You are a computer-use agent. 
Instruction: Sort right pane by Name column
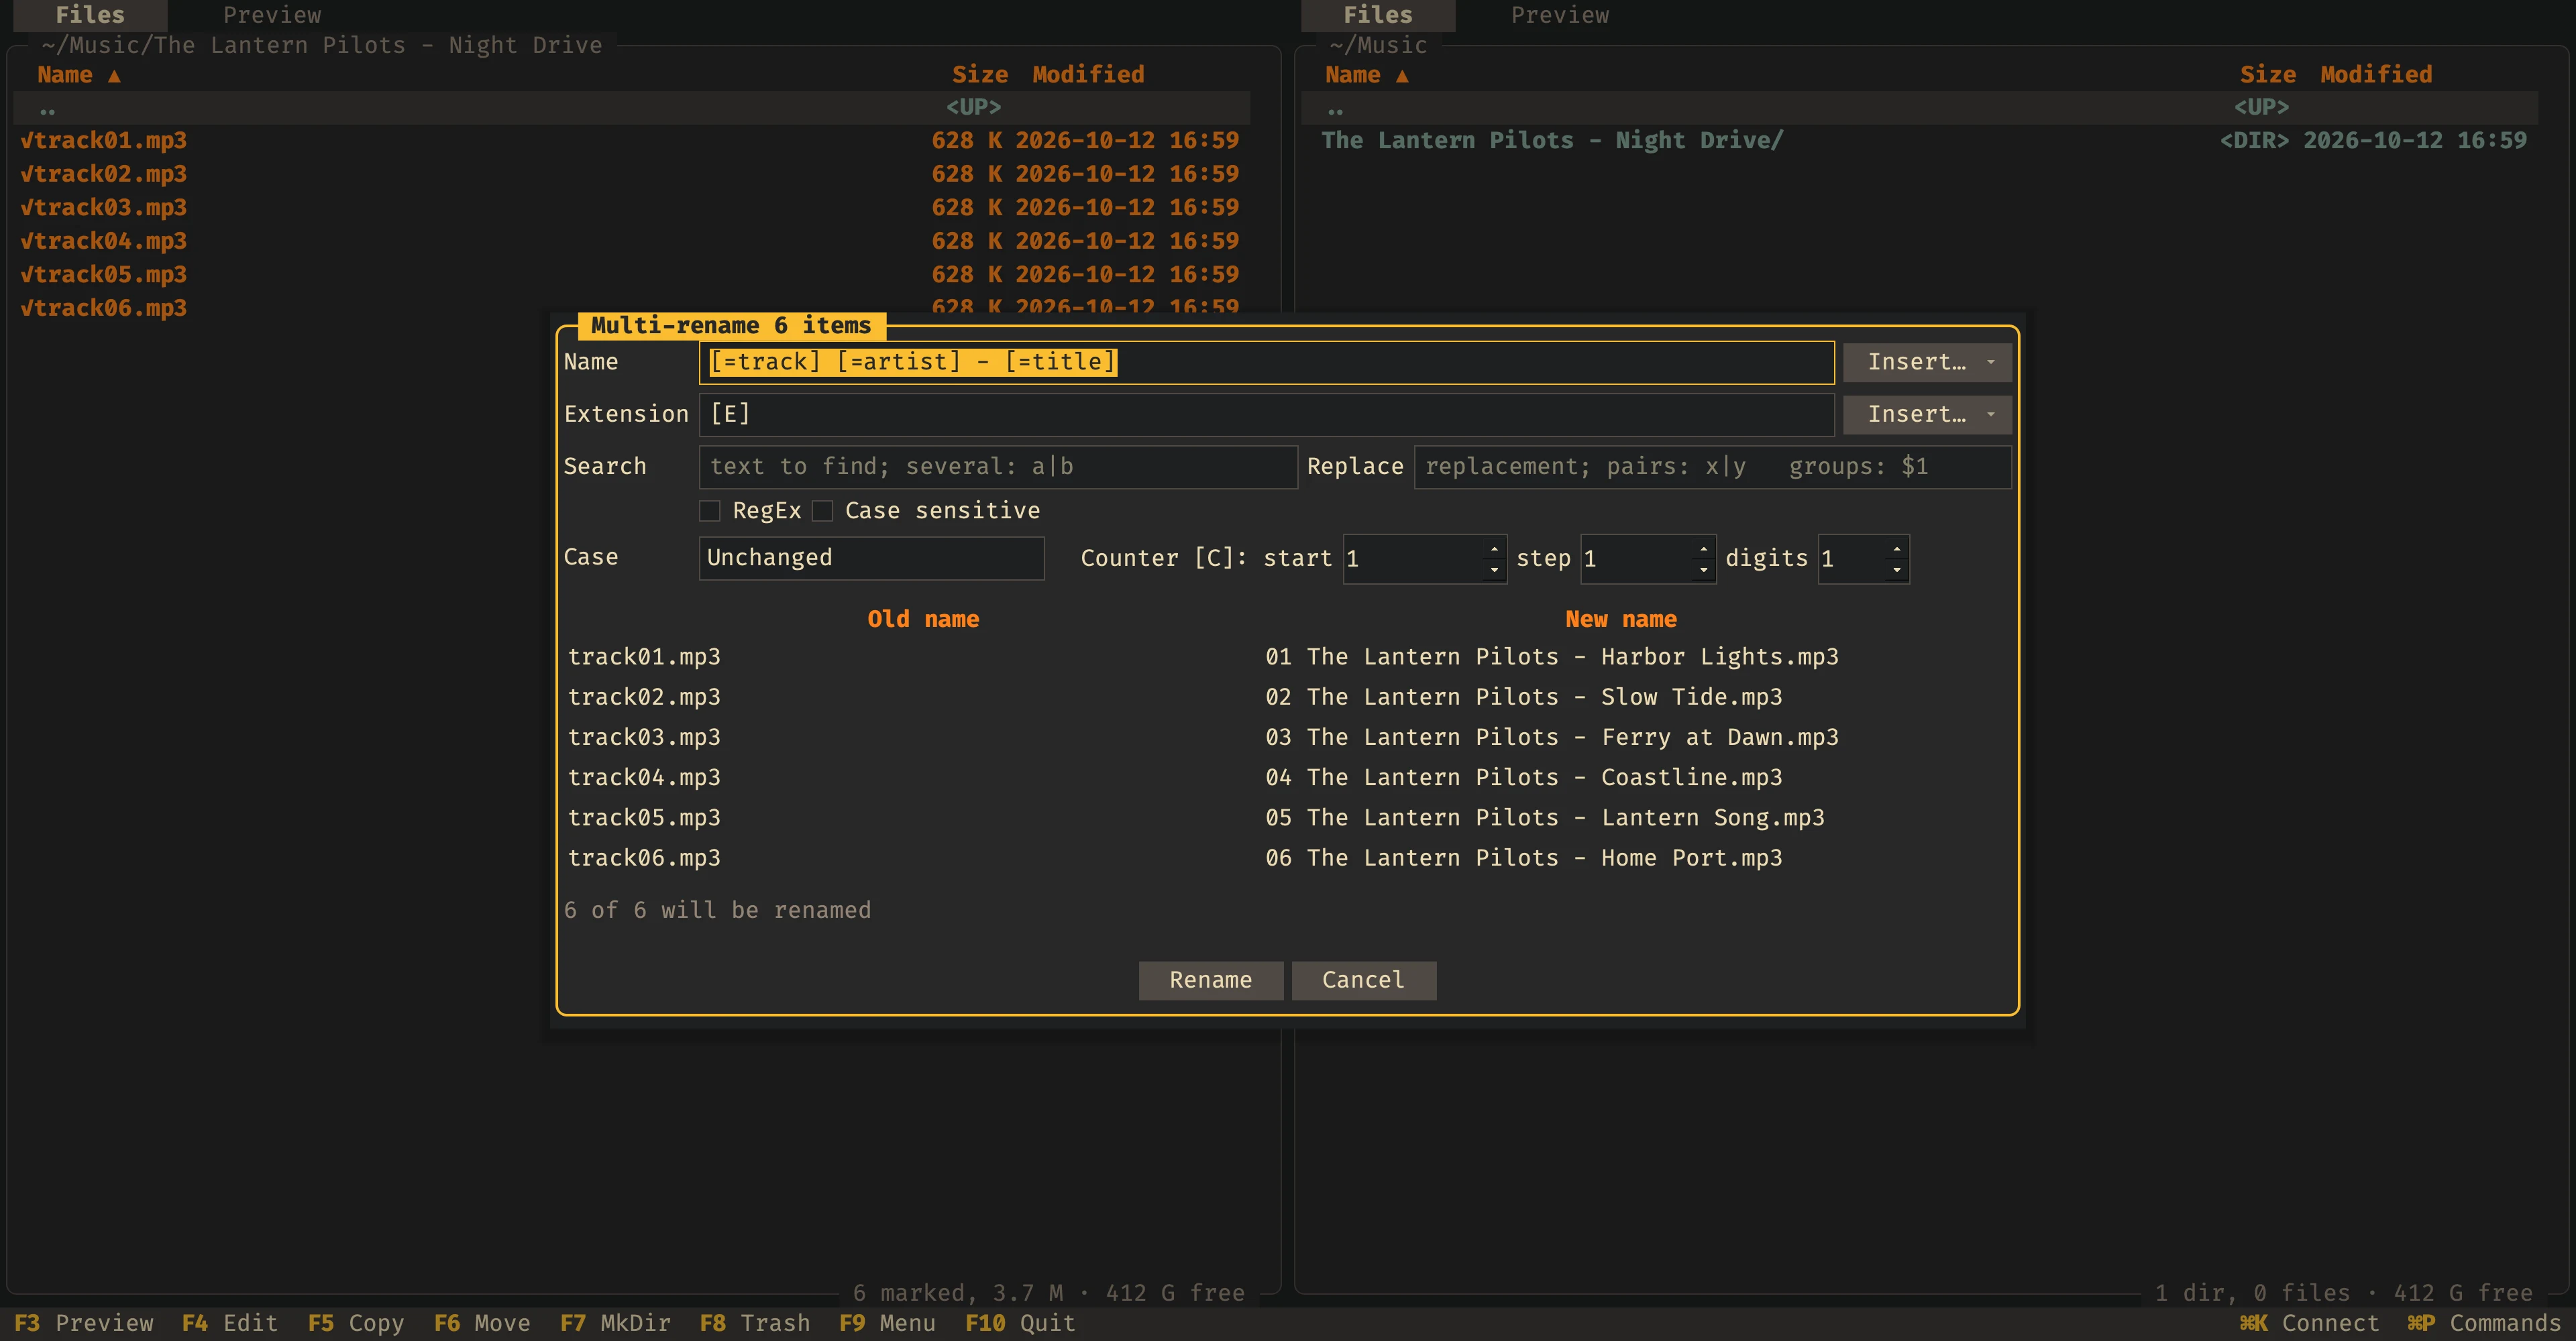1366,75
